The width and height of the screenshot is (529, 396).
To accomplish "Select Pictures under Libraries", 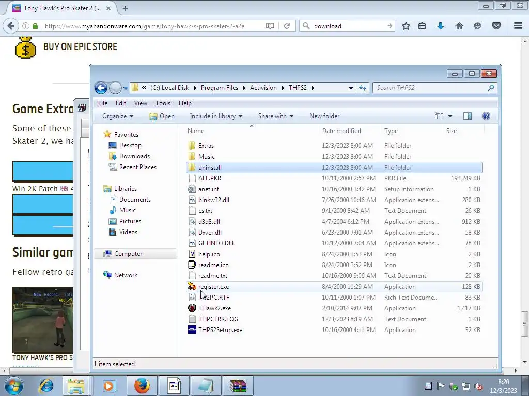I will [x=130, y=221].
